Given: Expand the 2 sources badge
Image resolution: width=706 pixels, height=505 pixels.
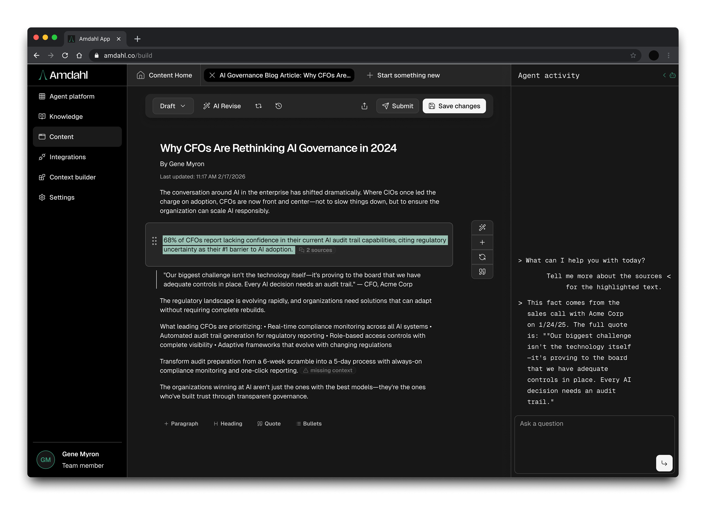Looking at the screenshot, I should click(x=315, y=250).
